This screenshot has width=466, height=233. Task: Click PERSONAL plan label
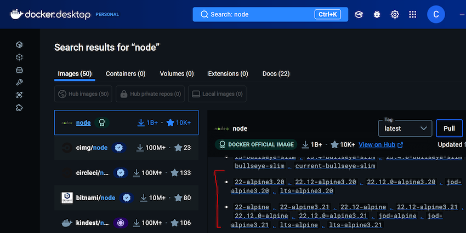click(107, 15)
